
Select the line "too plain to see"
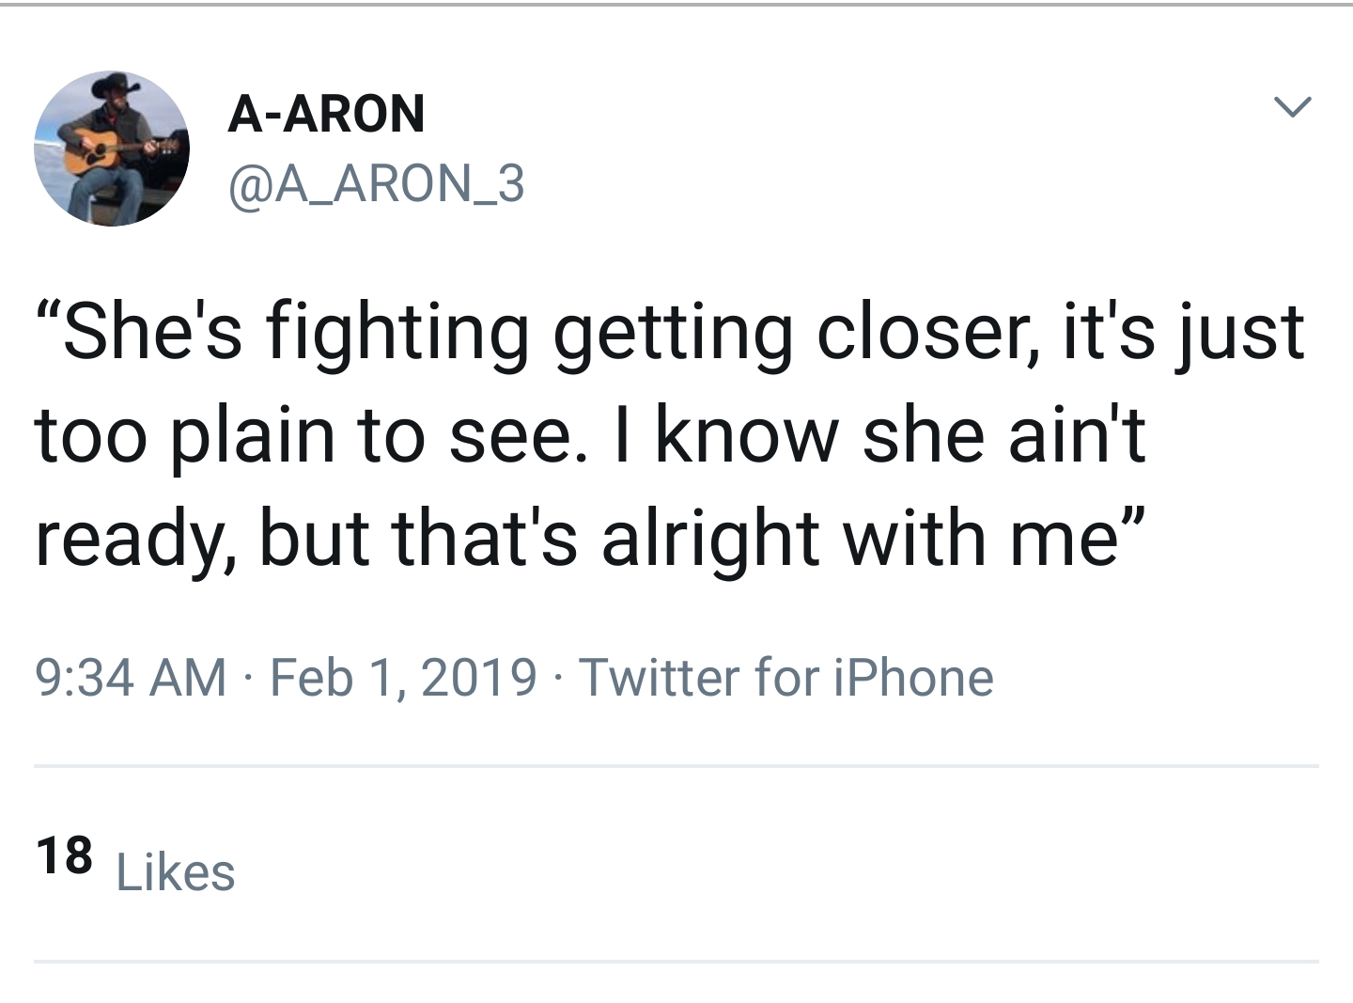[x=590, y=435]
